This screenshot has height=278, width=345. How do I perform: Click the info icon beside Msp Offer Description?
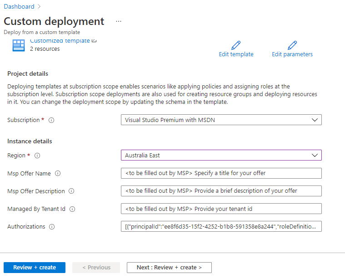click(x=71, y=191)
